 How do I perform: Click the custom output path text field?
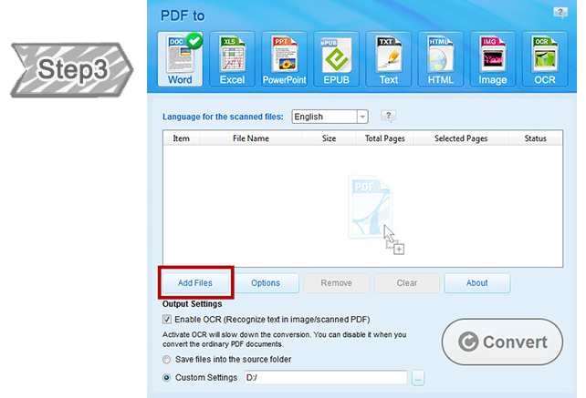click(324, 377)
